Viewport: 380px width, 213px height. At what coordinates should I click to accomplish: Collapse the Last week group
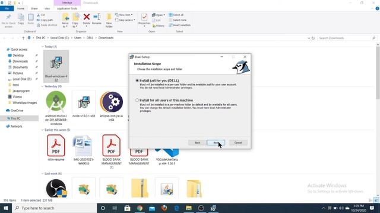click(x=42, y=173)
